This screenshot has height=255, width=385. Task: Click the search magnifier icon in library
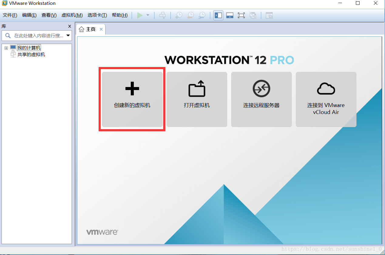(8, 35)
